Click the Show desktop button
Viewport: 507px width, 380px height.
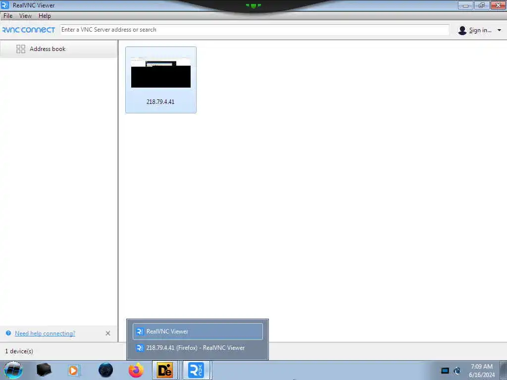504,370
